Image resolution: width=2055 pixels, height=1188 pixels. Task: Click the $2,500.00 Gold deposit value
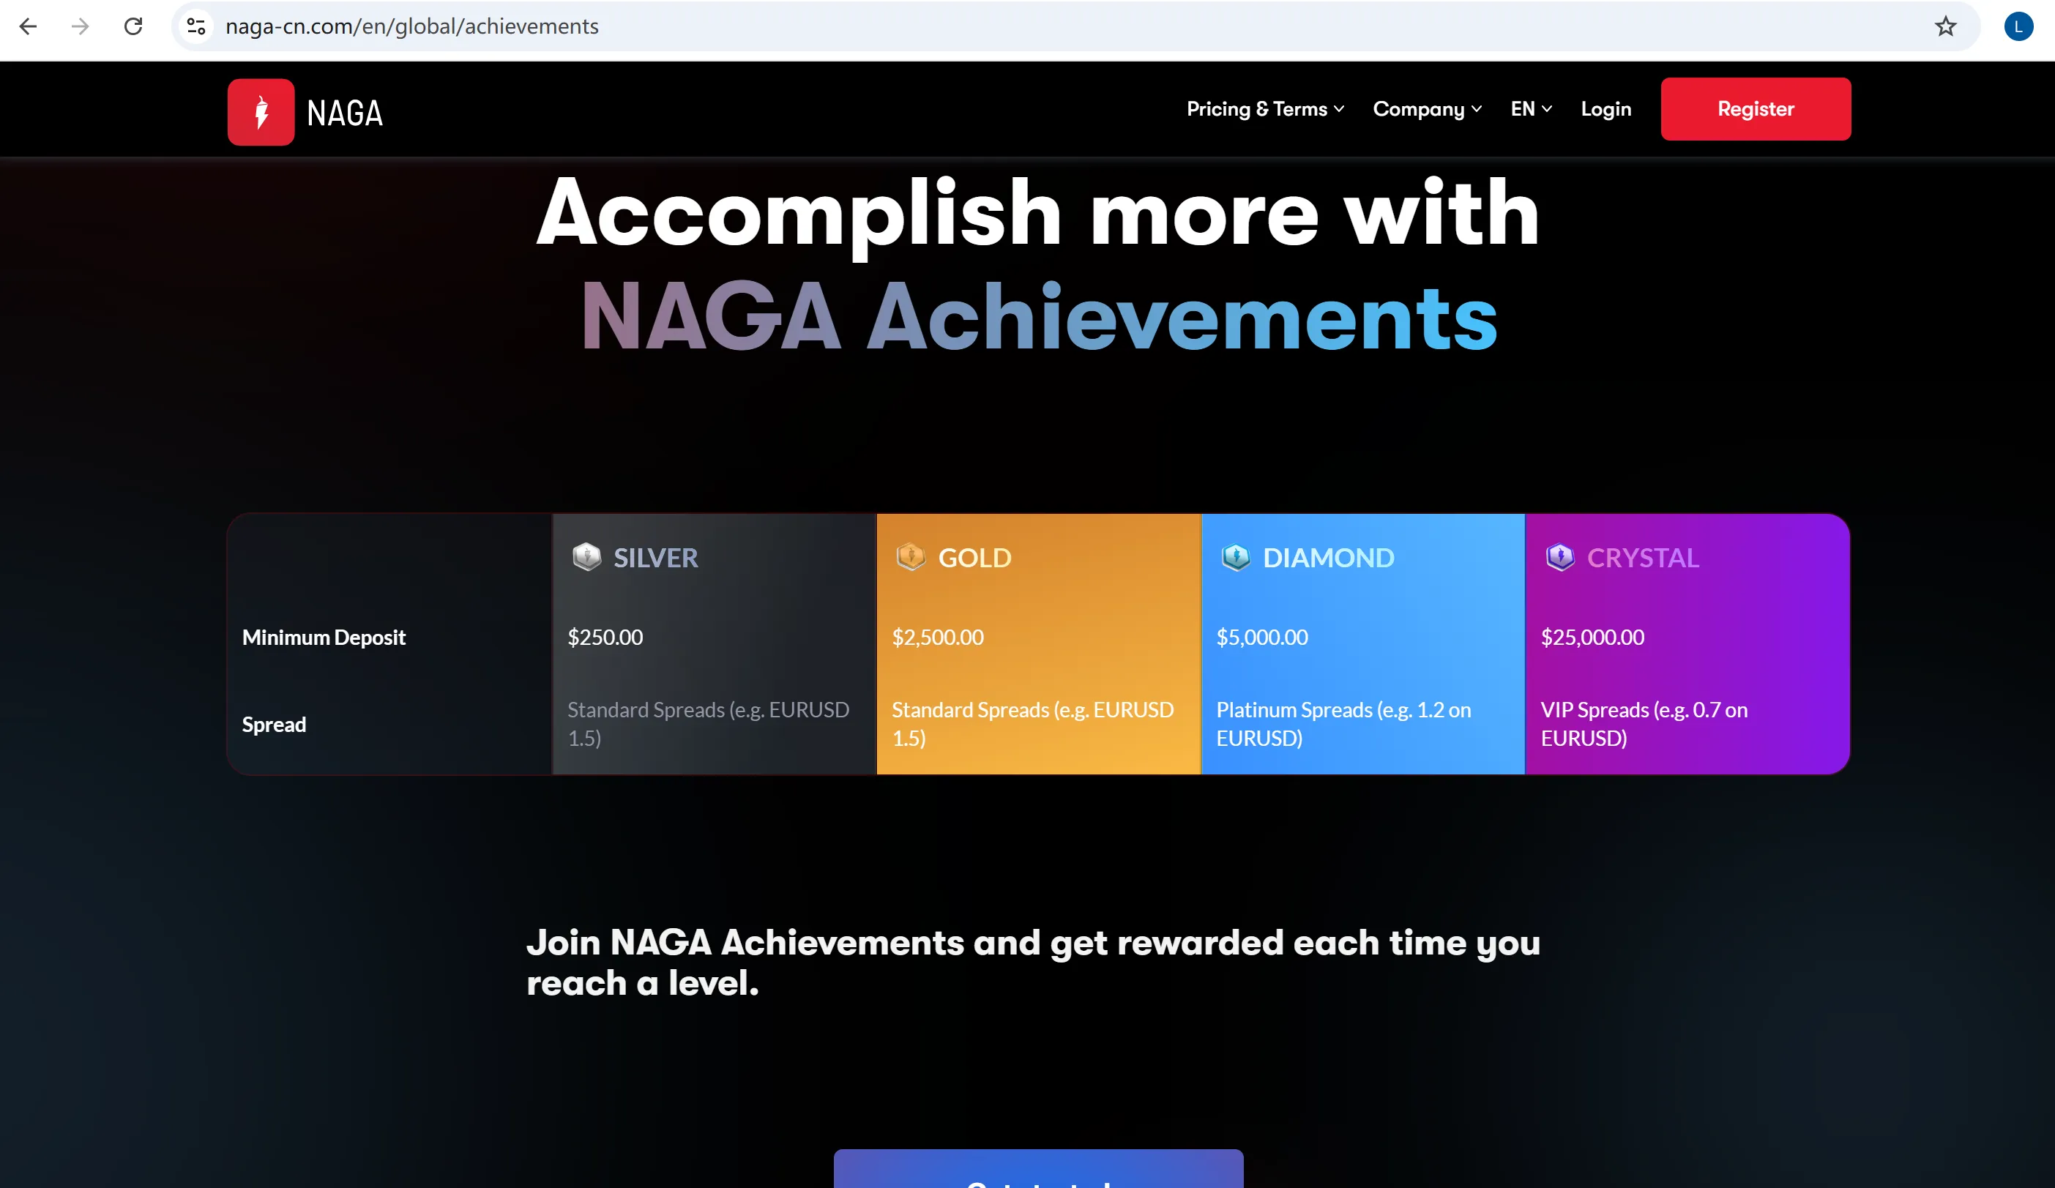click(x=937, y=637)
